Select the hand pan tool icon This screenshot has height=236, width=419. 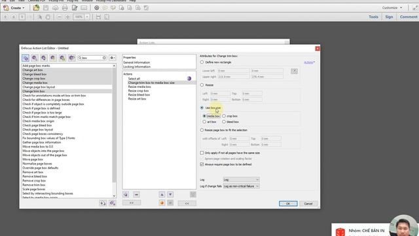48,17
